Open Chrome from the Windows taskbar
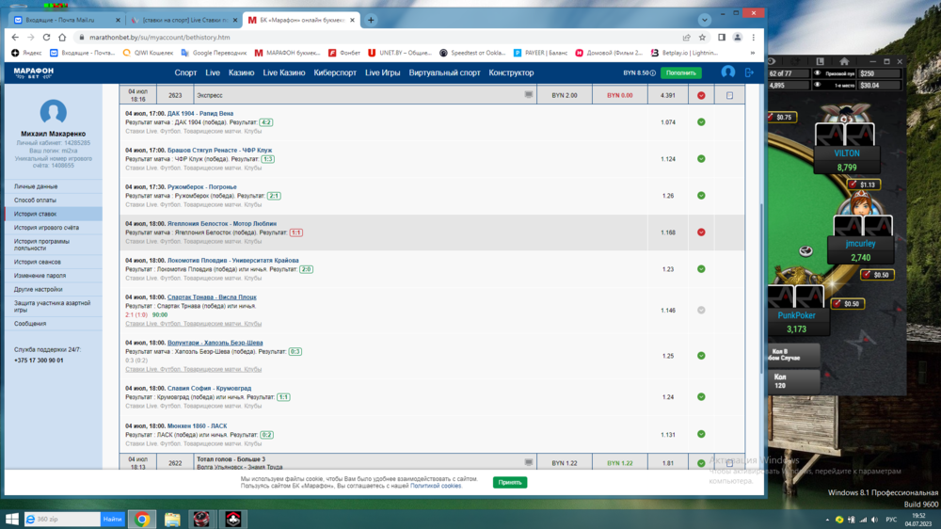This screenshot has height=529, width=941. (142, 519)
